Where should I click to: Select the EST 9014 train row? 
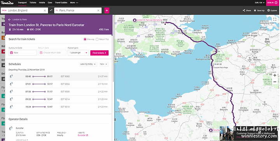pyautogui.click(x=59, y=99)
